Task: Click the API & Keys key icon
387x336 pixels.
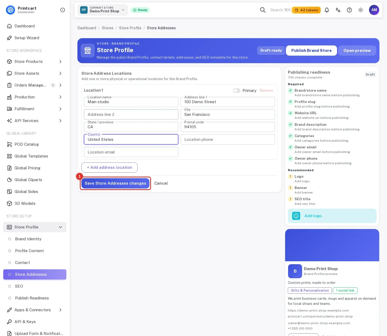Action: [9, 322]
